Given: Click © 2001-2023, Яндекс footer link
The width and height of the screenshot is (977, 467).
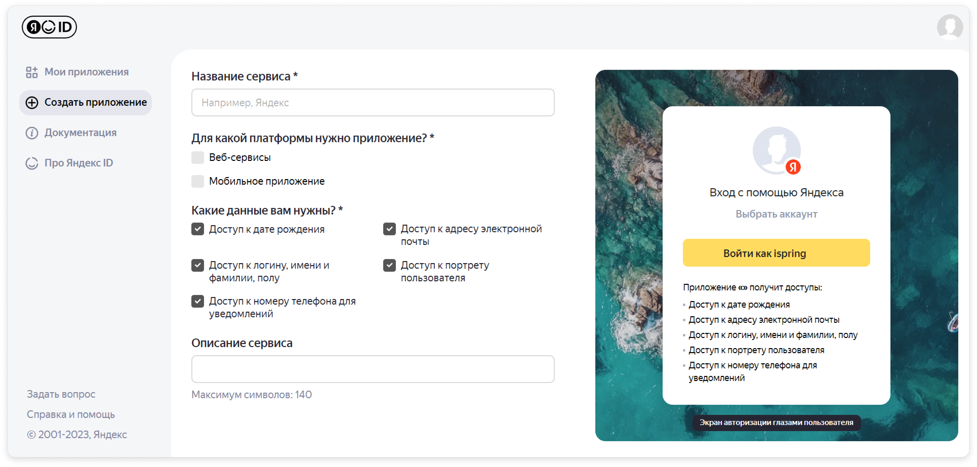Looking at the screenshot, I should [x=77, y=434].
